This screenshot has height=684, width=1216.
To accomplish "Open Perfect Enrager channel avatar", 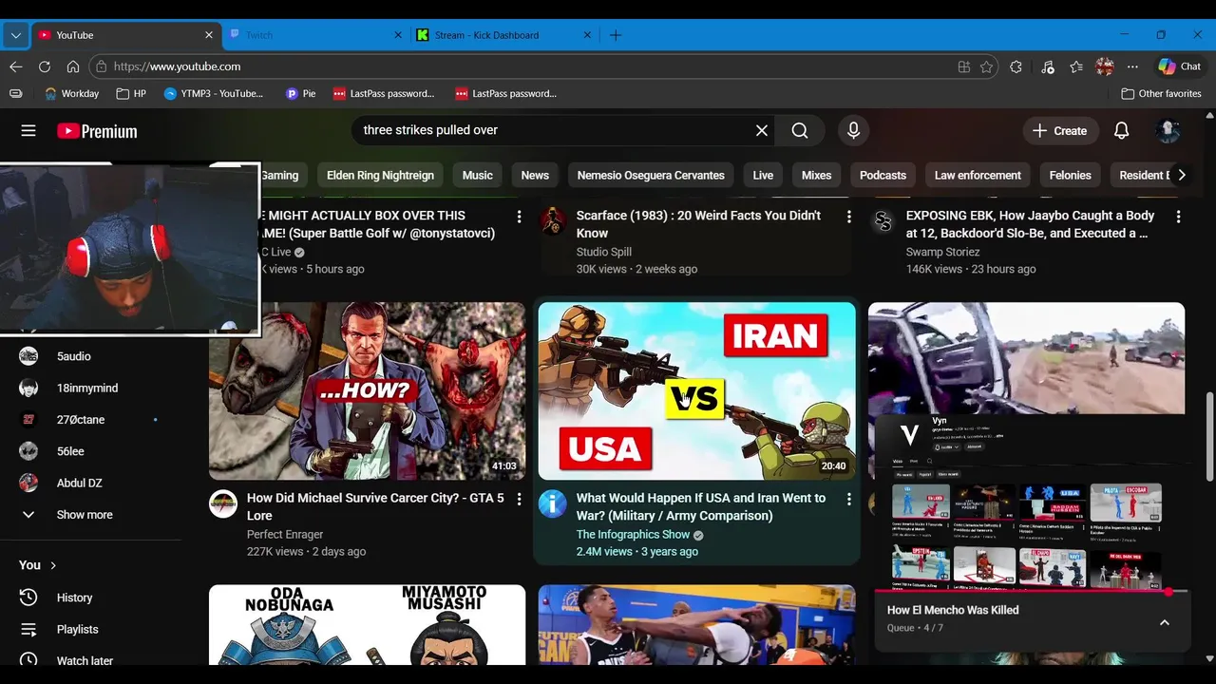I will [x=223, y=503].
